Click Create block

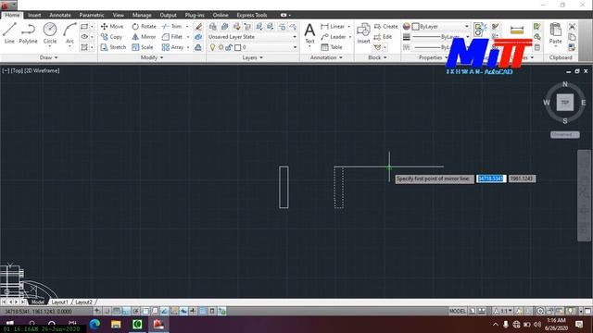[385, 27]
